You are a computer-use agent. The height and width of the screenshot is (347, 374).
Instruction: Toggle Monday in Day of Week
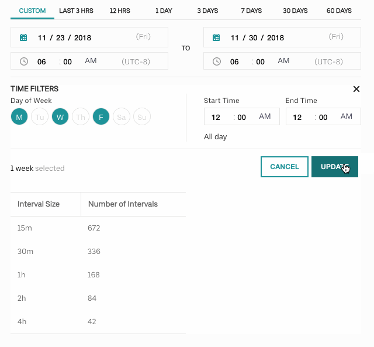click(x=19, y=117)
